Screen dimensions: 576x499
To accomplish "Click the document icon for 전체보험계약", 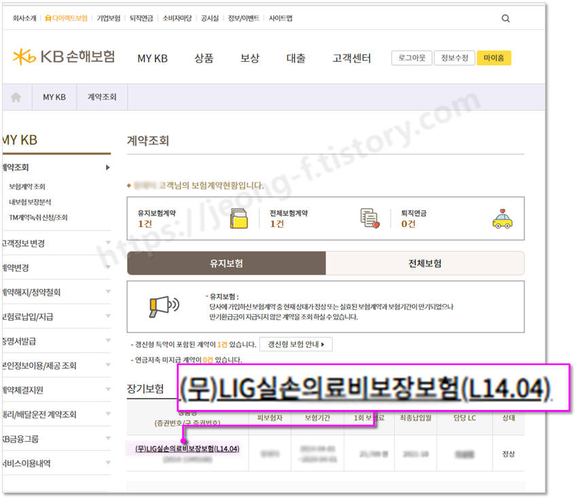I will tap(370, 218).
